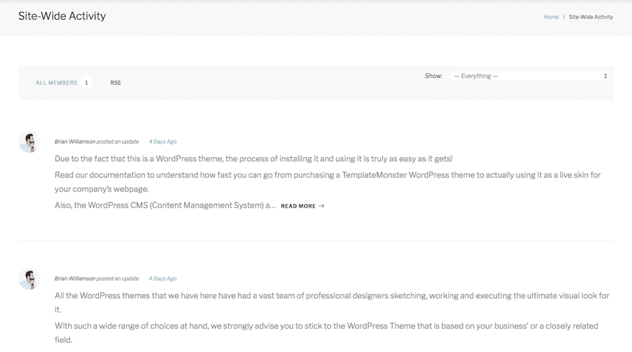Click the up-down arrows on the Show selector

tap(605, 76)
